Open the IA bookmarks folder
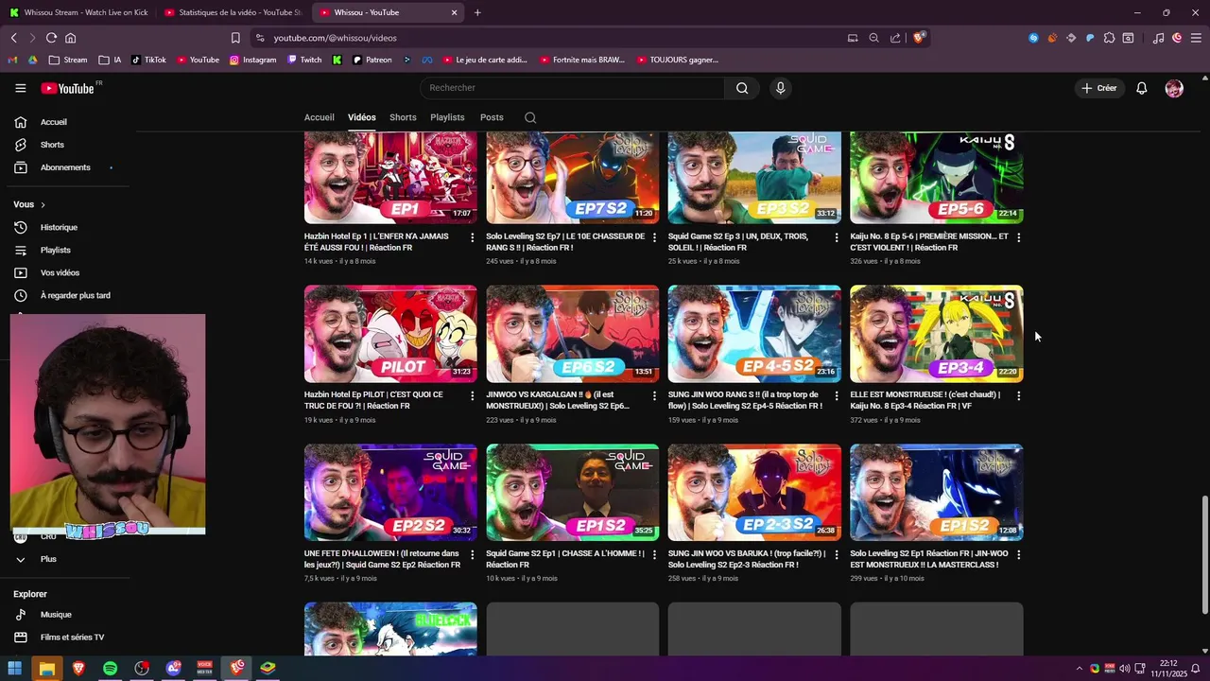Screen dimensions: 1210x681 110,60
